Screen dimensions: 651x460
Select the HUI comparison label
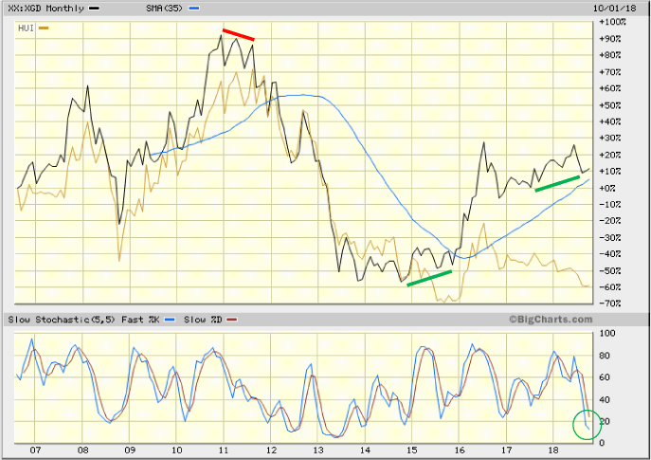pyautogui.click(x=25, y=28)
